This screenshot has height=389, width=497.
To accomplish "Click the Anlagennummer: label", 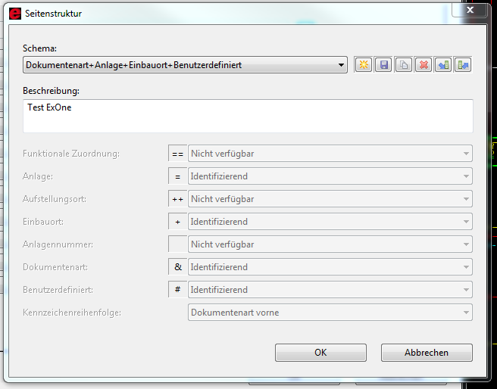I will (x=58, y=244).
